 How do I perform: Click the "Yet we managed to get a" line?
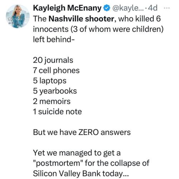(77, 153)
